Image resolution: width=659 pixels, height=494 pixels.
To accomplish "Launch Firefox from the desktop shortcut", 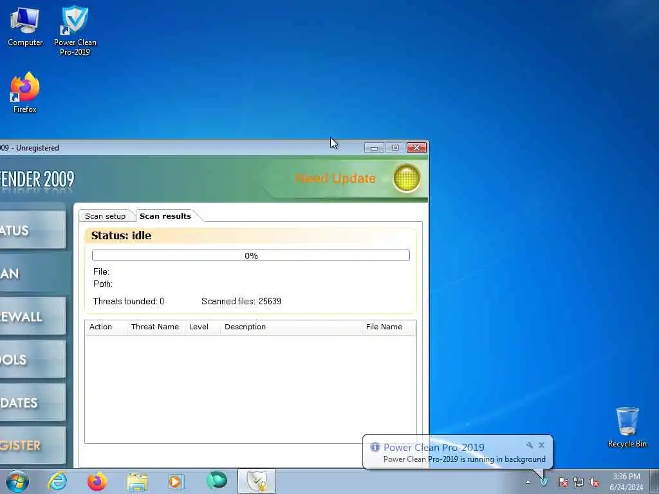I will [x=25, y=93].
